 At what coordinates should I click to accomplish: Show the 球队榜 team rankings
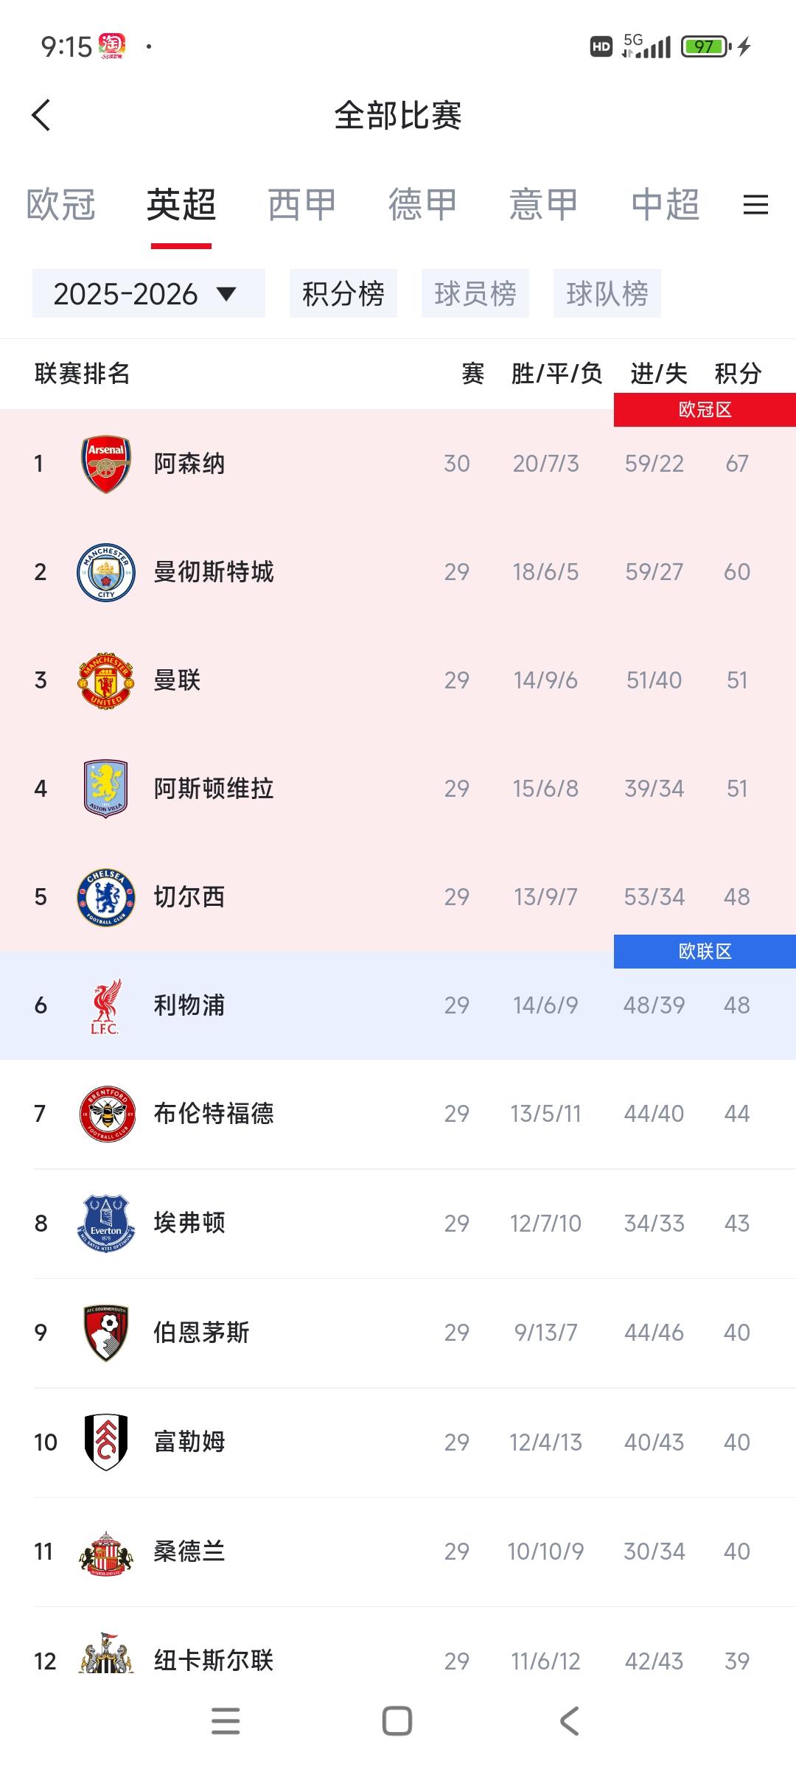[607, 293]
